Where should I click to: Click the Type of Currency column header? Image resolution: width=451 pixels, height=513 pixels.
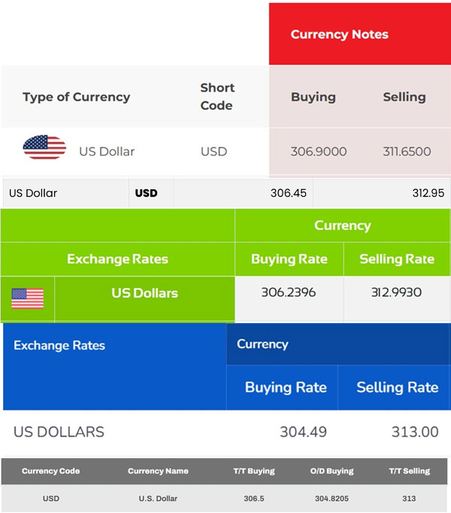click(x=76, y=97)
